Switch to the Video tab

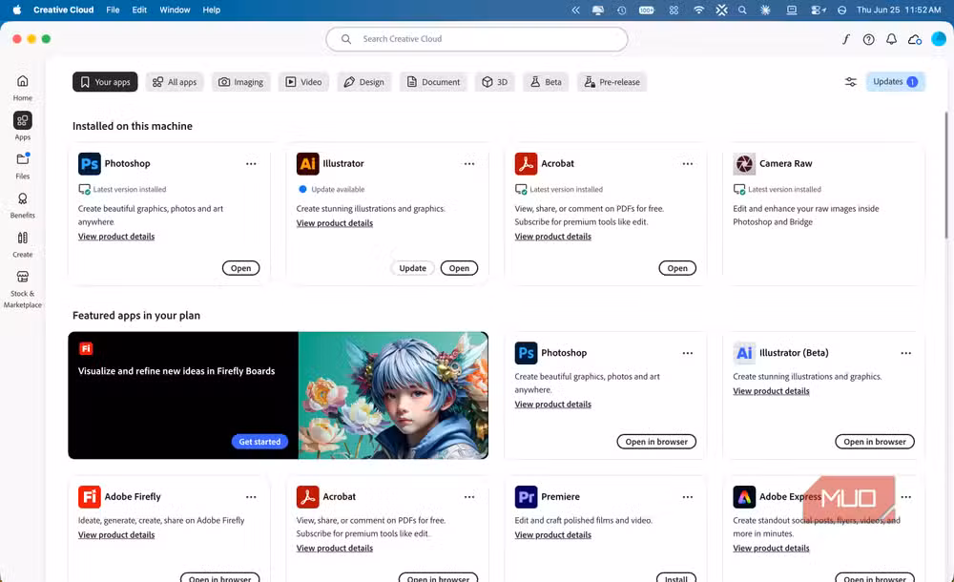303,82
